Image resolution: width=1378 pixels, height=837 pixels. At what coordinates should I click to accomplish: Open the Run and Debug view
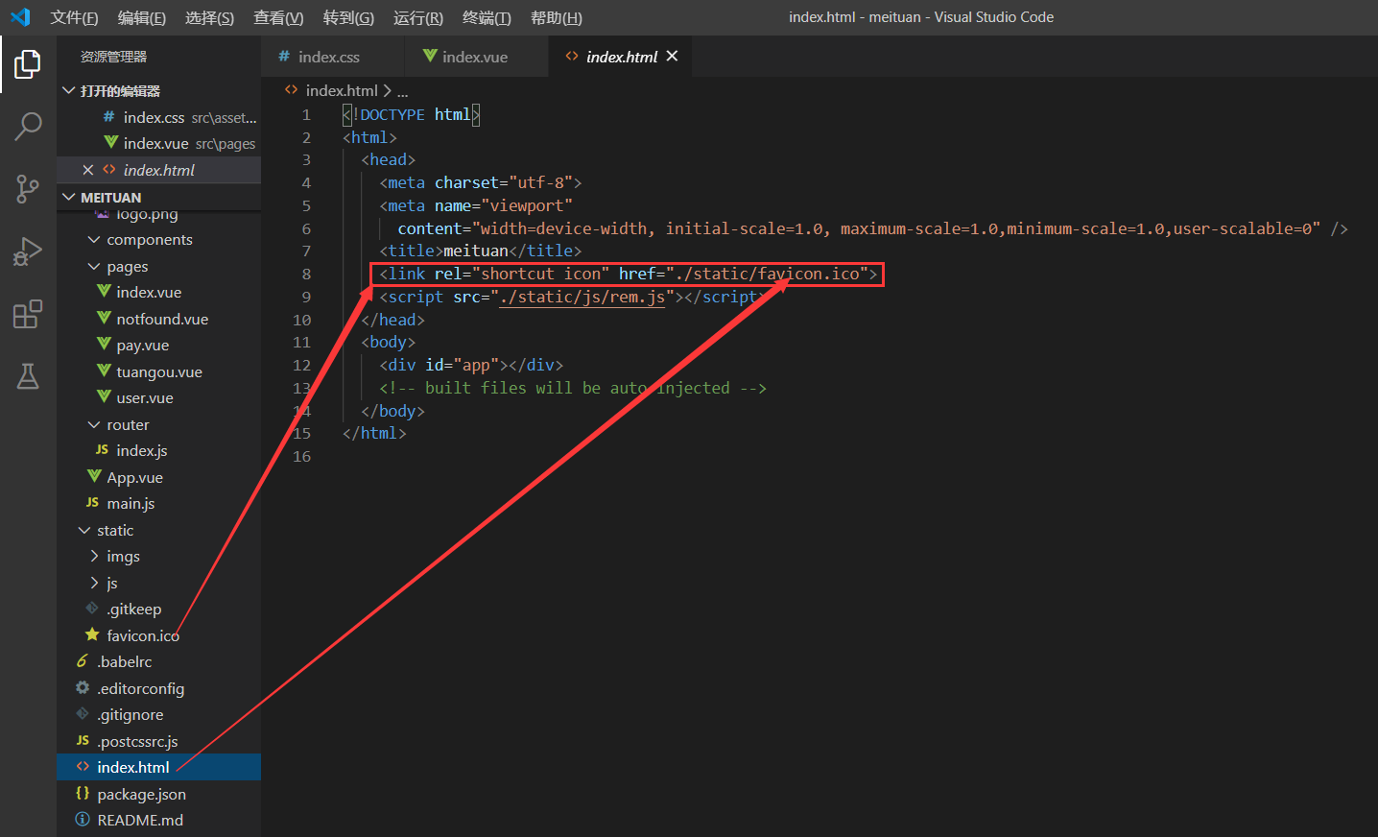(x=28, y=251)
